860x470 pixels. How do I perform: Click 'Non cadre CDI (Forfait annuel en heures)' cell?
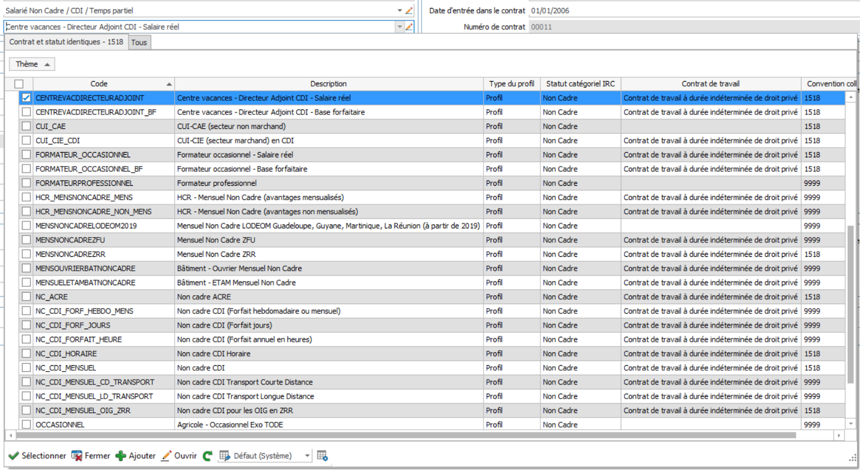pos(329,339)
